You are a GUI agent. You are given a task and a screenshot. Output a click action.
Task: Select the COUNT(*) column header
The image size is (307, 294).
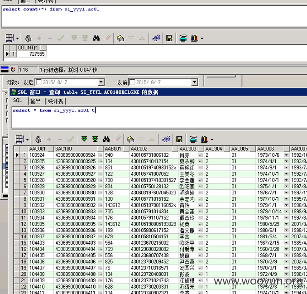click(31, 48)
